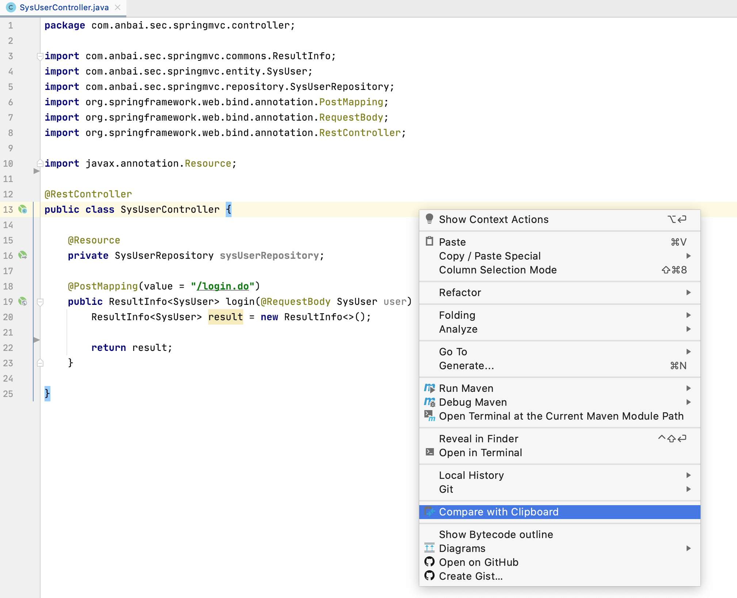Click the Diagrams icon in the menu
This screenshot has height=598, width=737.
click(x=429, y=548)
